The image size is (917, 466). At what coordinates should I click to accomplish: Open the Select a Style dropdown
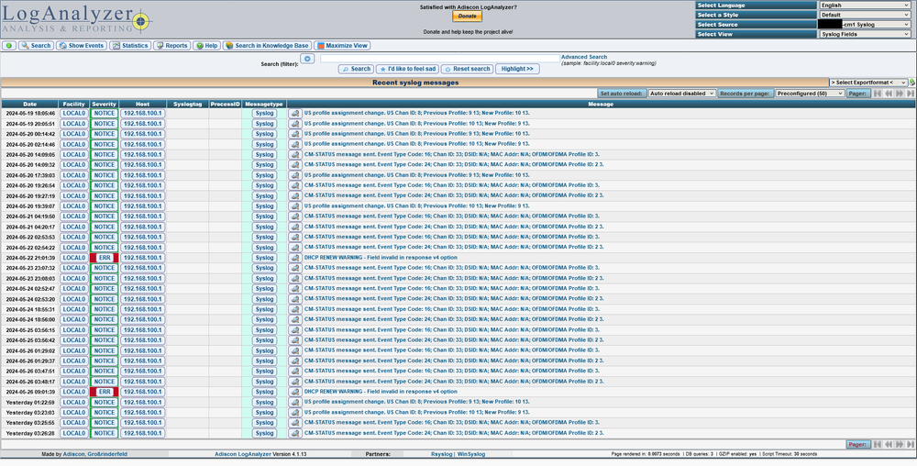(x=865, y=15)
